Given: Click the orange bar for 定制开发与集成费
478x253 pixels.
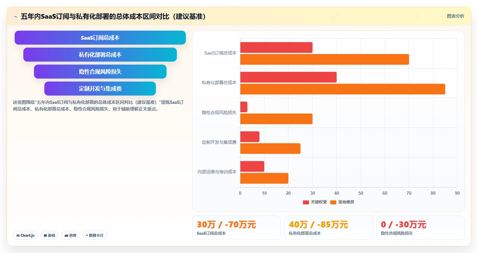Looking at the screenshot, I should click(270, 148).
